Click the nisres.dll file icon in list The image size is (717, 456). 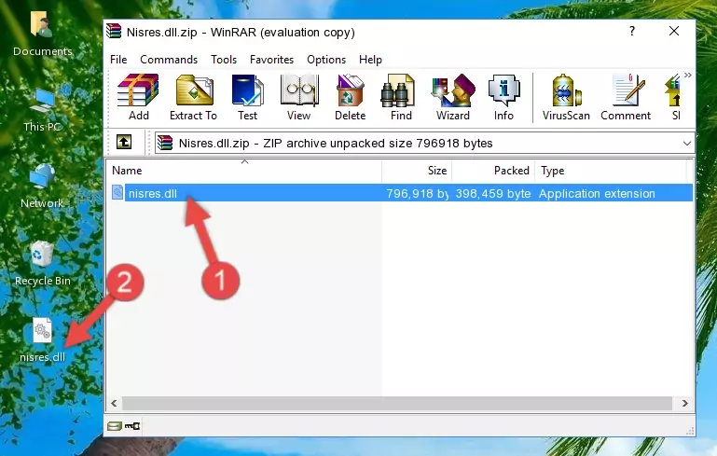pyautogui.click(x=117, y=192)
